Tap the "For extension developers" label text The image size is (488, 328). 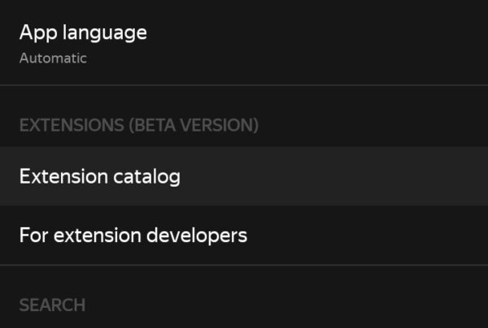click(x=133, y=235)
